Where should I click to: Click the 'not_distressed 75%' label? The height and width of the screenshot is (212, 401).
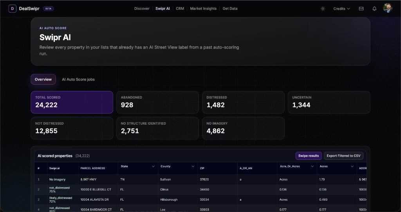[x=60, y=190]
